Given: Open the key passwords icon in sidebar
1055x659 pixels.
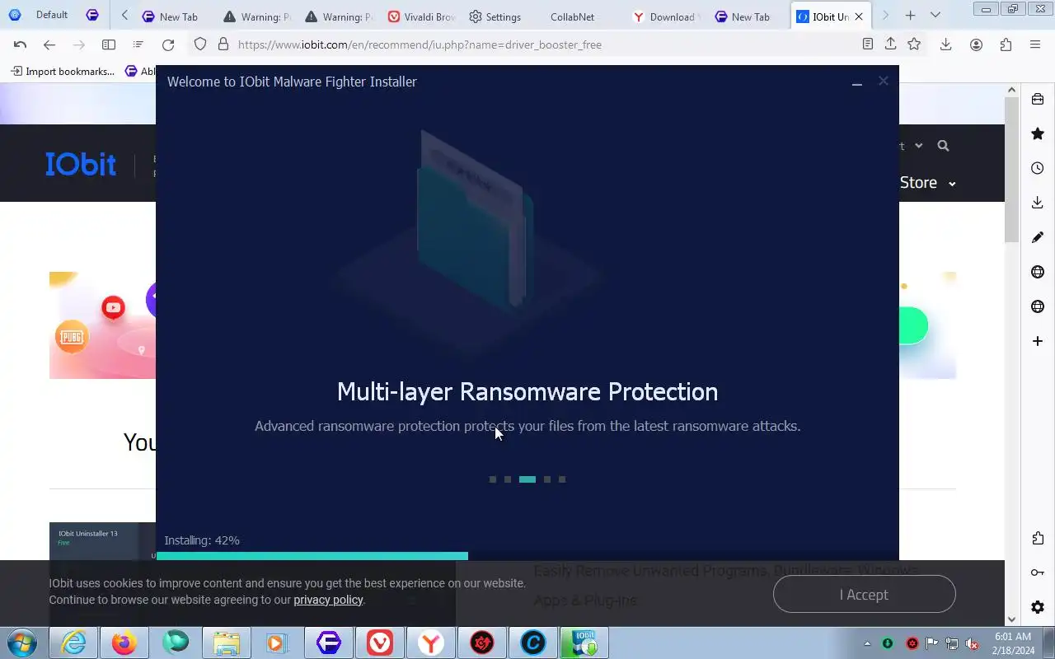Looking at the screenshot, I should 1038,573.
